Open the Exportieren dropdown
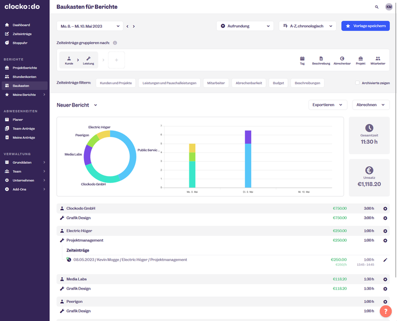Image resolution: width=397 pixels, height=321 pixels. coord(327,105)
